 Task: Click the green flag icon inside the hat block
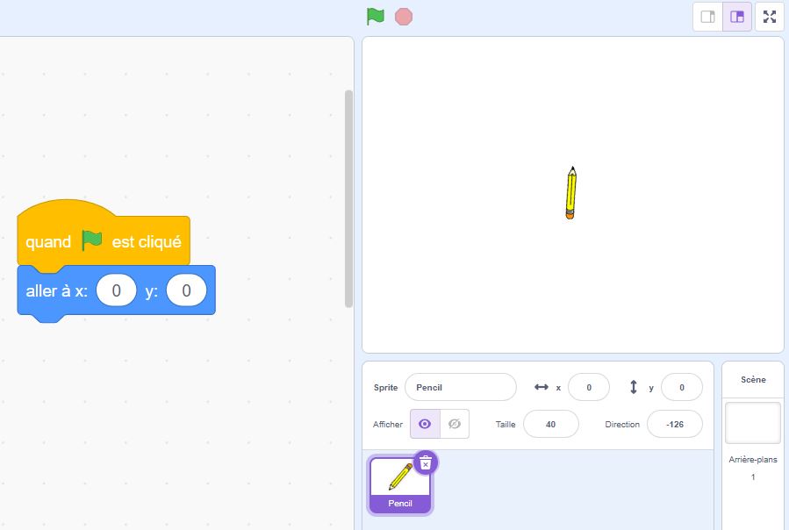[x=91, y=240]
